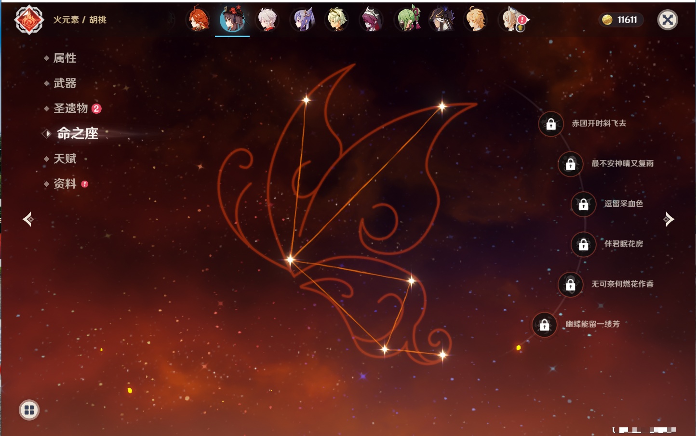Select the white-haired character avatar
The height and width of the screenshot is (436, 696).
[267, 20]
